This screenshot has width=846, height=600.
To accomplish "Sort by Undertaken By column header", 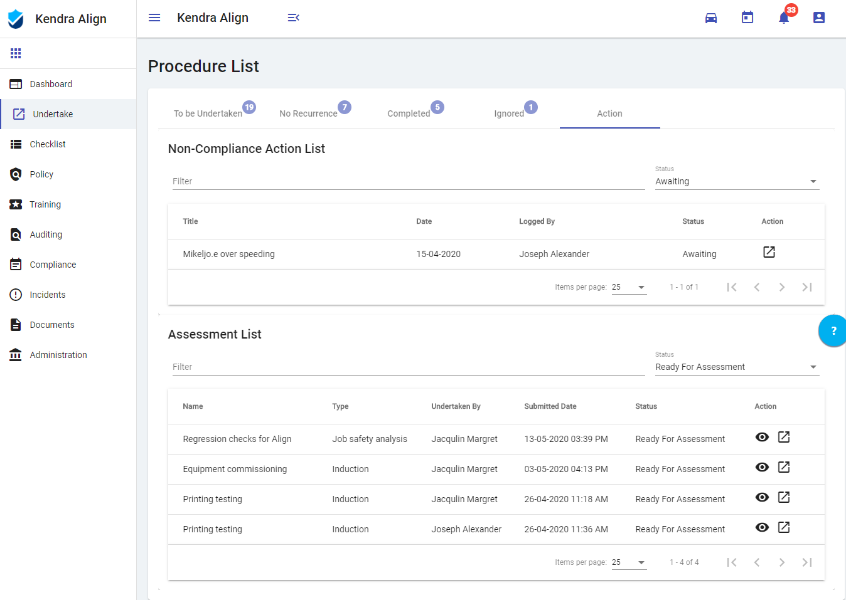I will pos(456,406).
